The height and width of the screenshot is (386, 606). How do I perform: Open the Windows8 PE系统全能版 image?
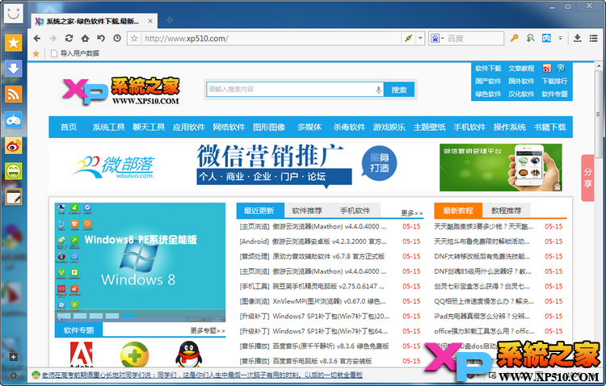click(140, 262)
